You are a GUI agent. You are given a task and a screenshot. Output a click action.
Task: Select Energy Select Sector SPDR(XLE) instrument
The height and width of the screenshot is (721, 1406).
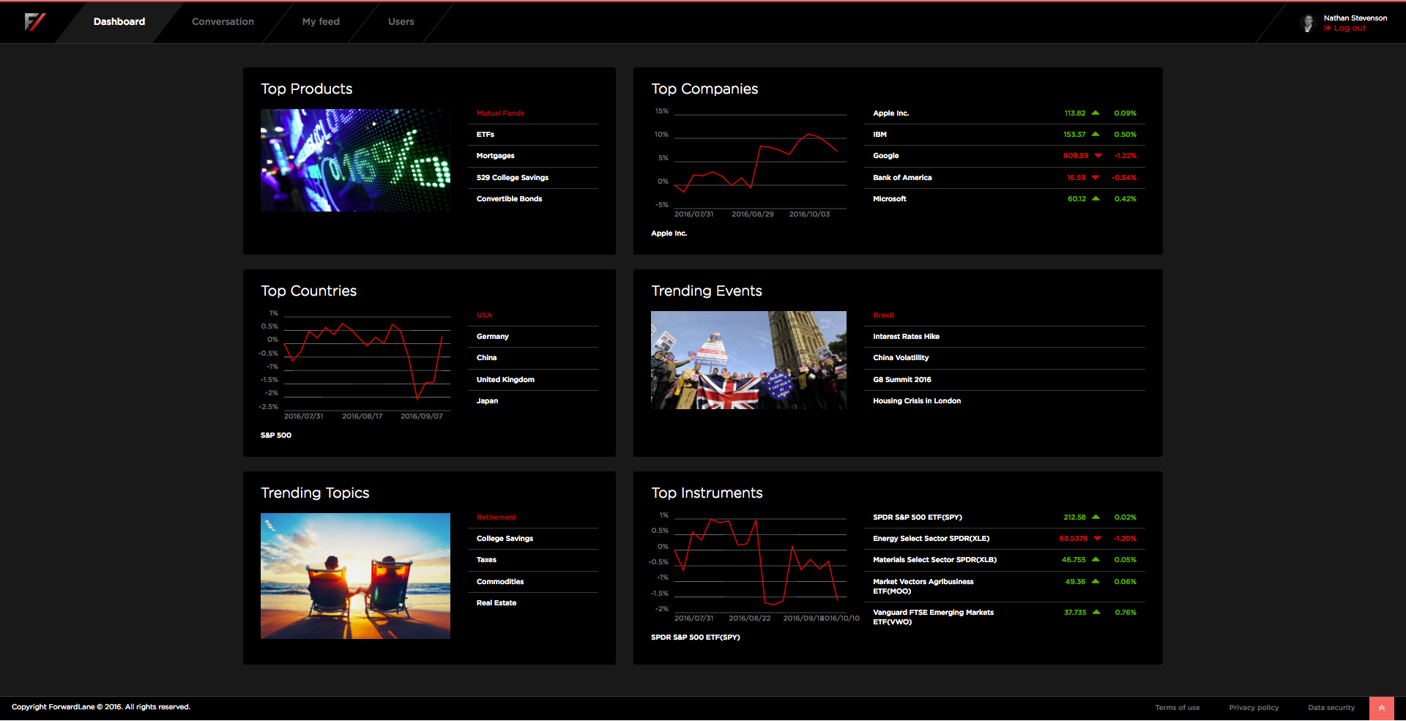tap(1005, 539)
